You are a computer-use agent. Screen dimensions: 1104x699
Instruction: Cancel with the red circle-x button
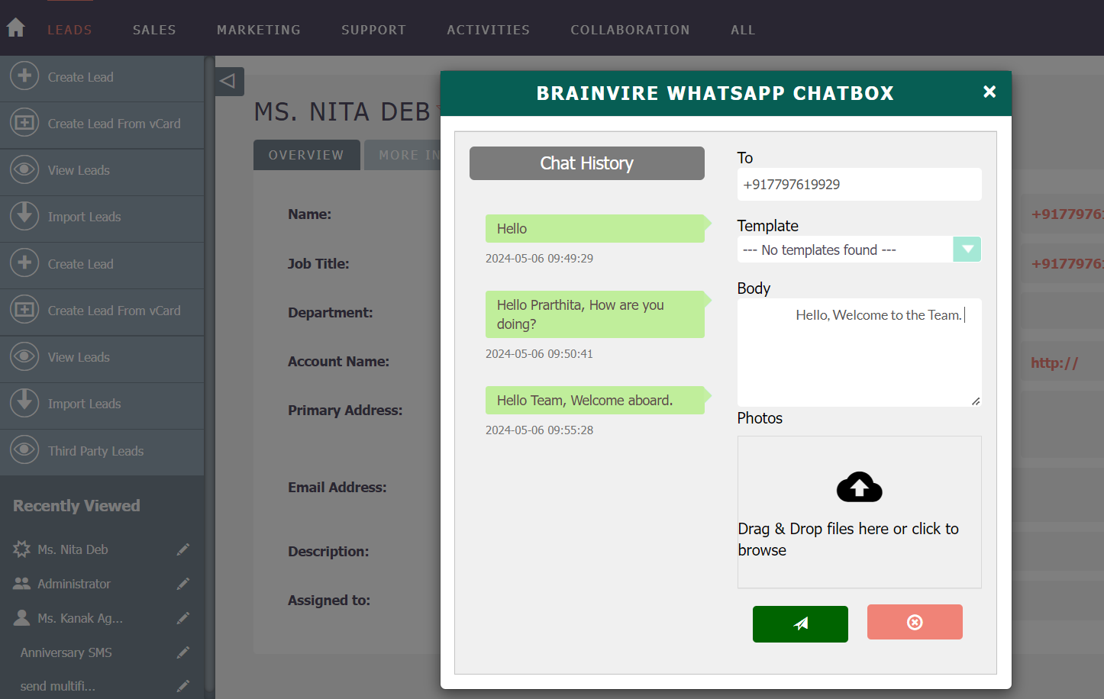(915, 622)
